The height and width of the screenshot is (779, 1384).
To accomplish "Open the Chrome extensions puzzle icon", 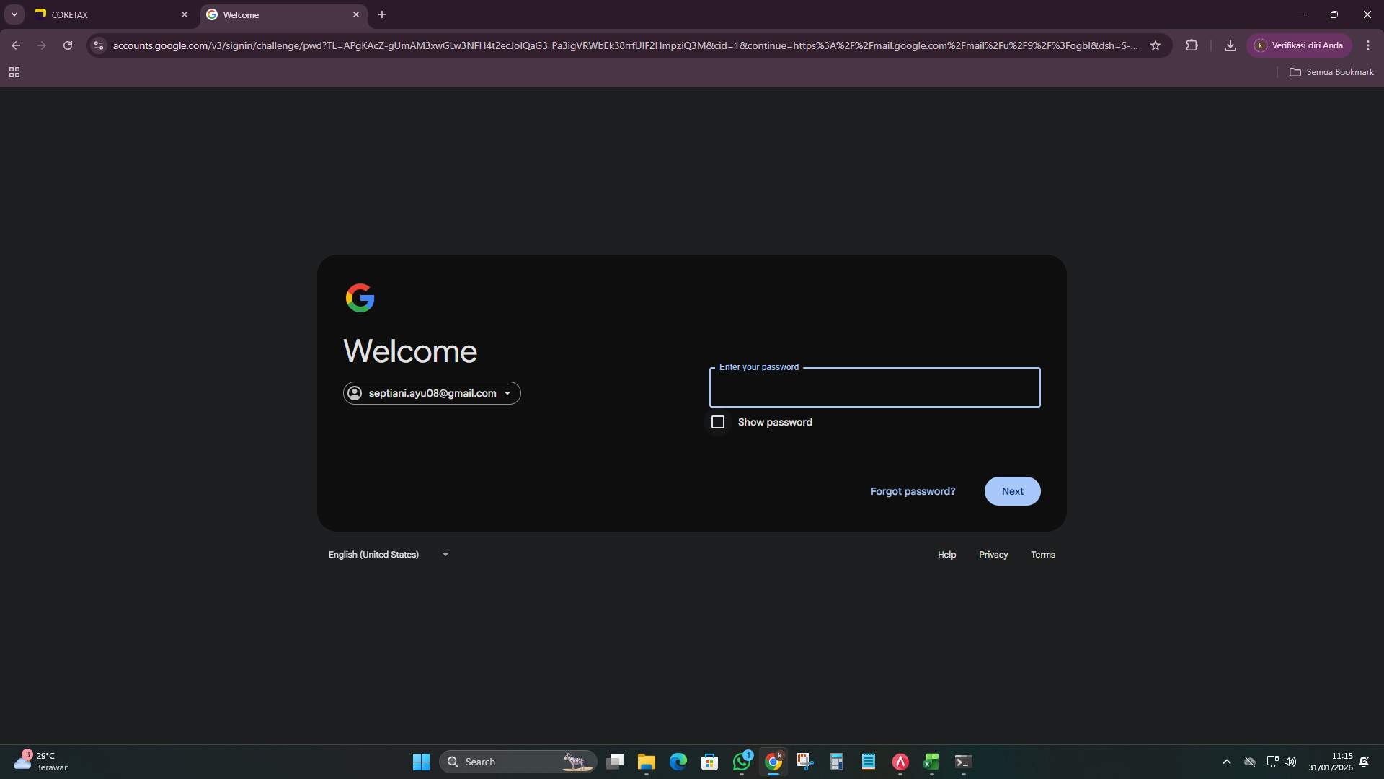I will pos(1192,45).
